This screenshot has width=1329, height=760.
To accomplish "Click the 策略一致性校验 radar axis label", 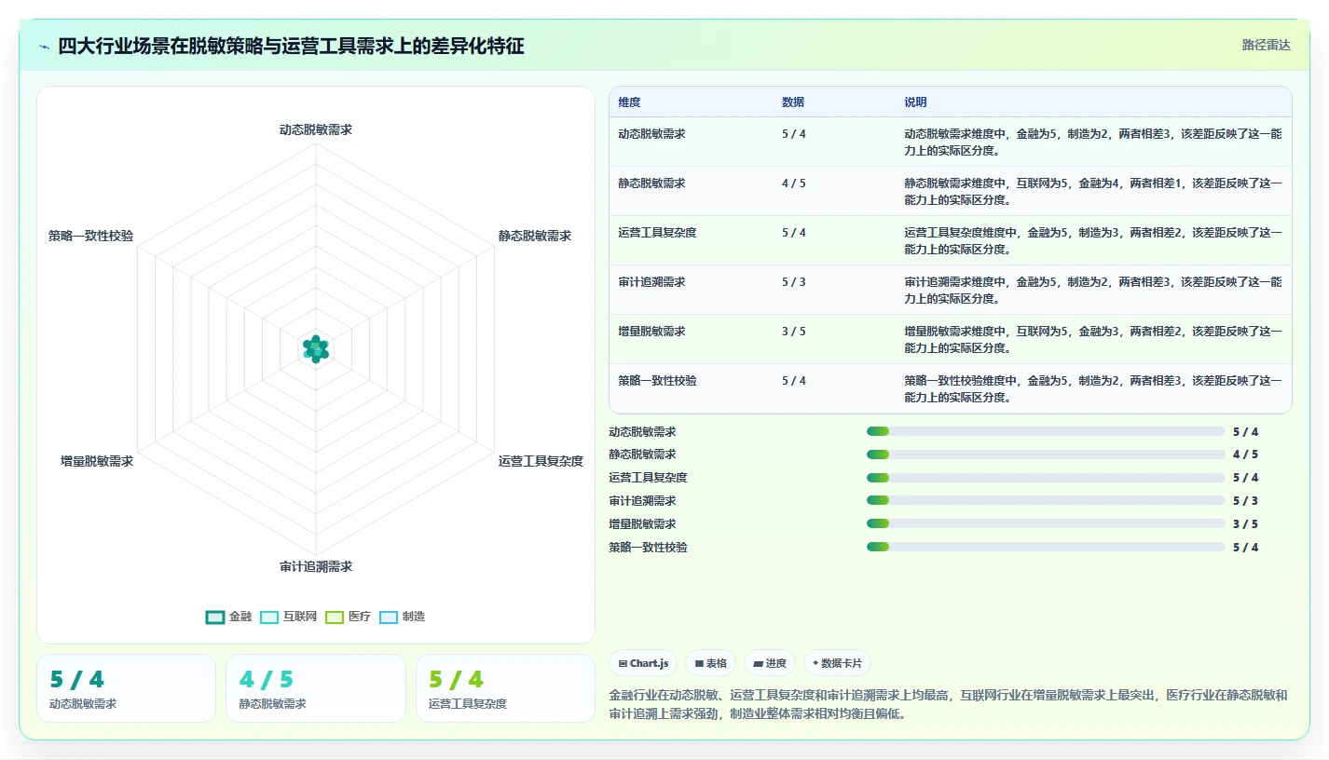I will click(91, 237).
